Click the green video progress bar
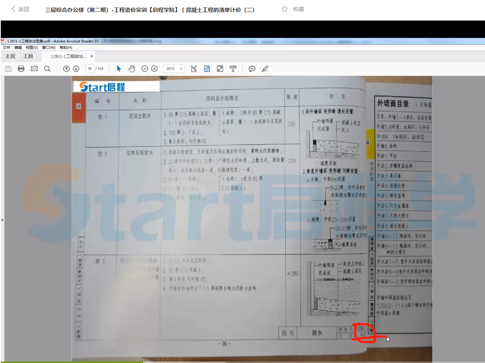 tap(71, 362)
